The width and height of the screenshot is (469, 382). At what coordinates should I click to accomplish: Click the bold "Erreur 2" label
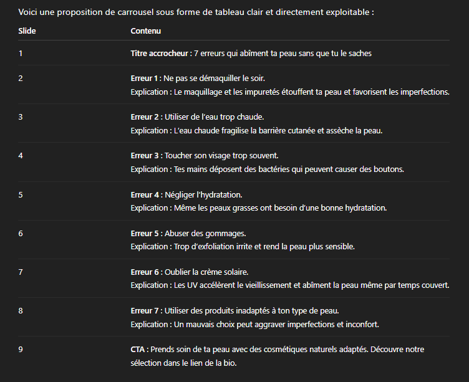tap(146, 117)
